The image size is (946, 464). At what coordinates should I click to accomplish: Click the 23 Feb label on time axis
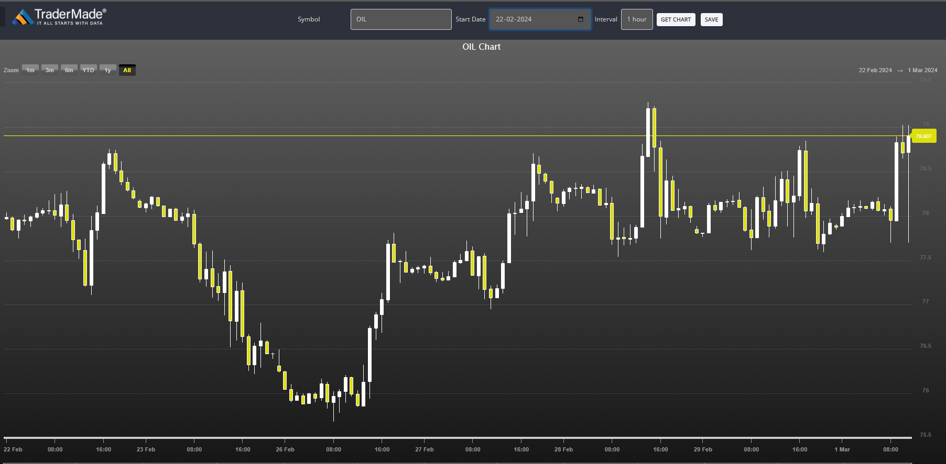click(x=146, y=449)
